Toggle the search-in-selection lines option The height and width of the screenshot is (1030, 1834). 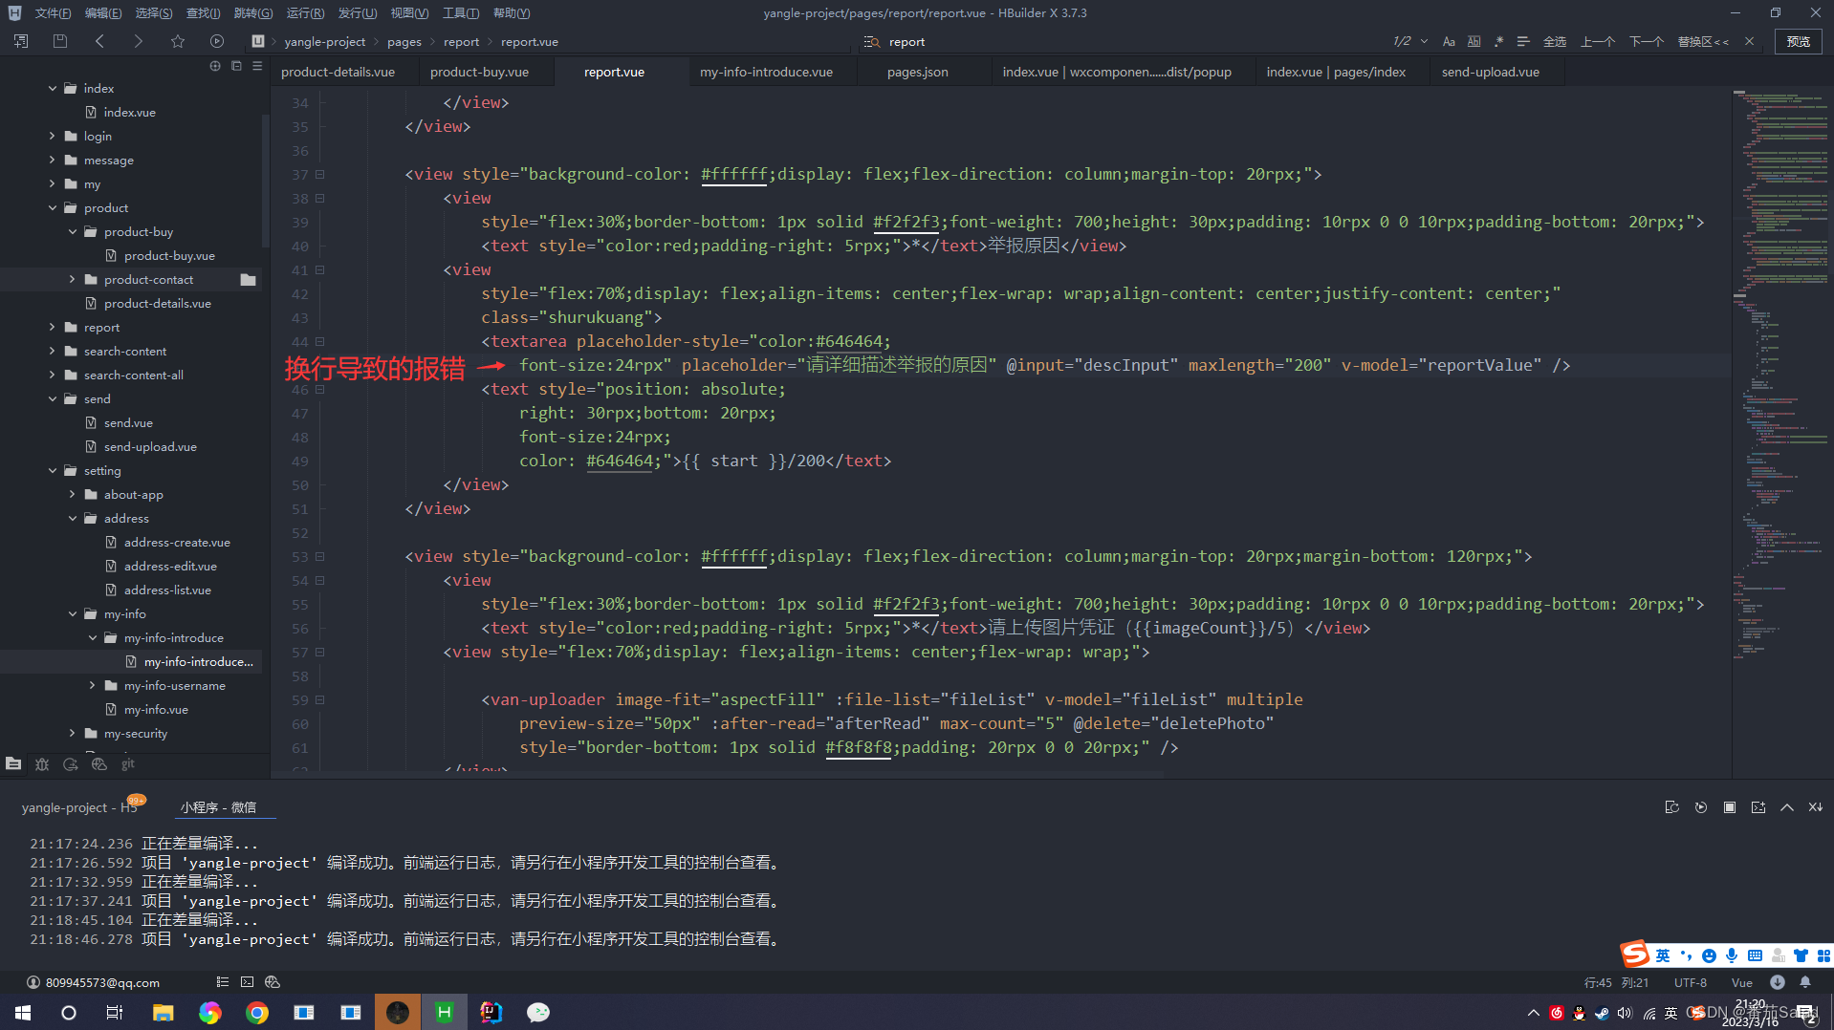1523,41
